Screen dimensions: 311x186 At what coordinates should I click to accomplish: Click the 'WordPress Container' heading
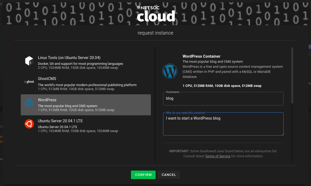201,56
